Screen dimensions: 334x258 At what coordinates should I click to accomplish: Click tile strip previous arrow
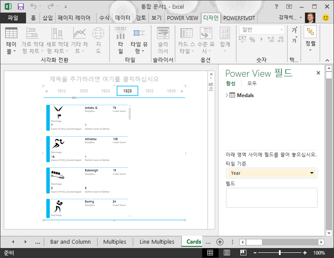click(46, 91)
